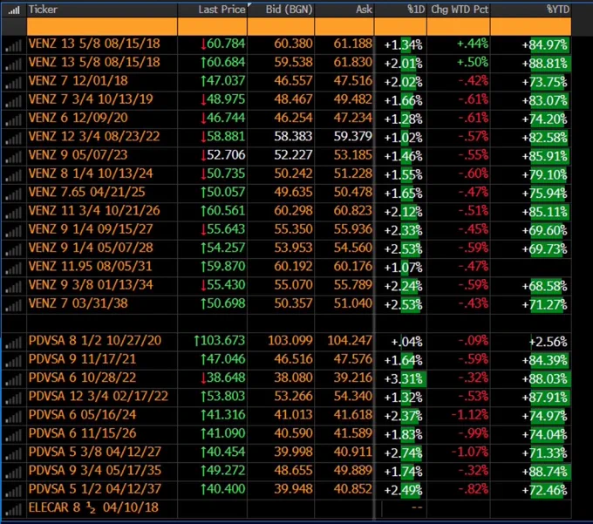The width and height of the screenshot is (593, 524).
Task: Click the chart icon beside VENZ 11.95 08/05/31
Action: click(13, 268)
